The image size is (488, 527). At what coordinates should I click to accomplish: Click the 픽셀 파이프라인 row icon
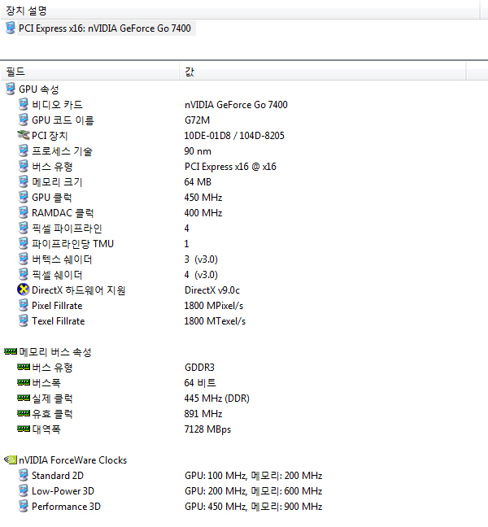24,229
